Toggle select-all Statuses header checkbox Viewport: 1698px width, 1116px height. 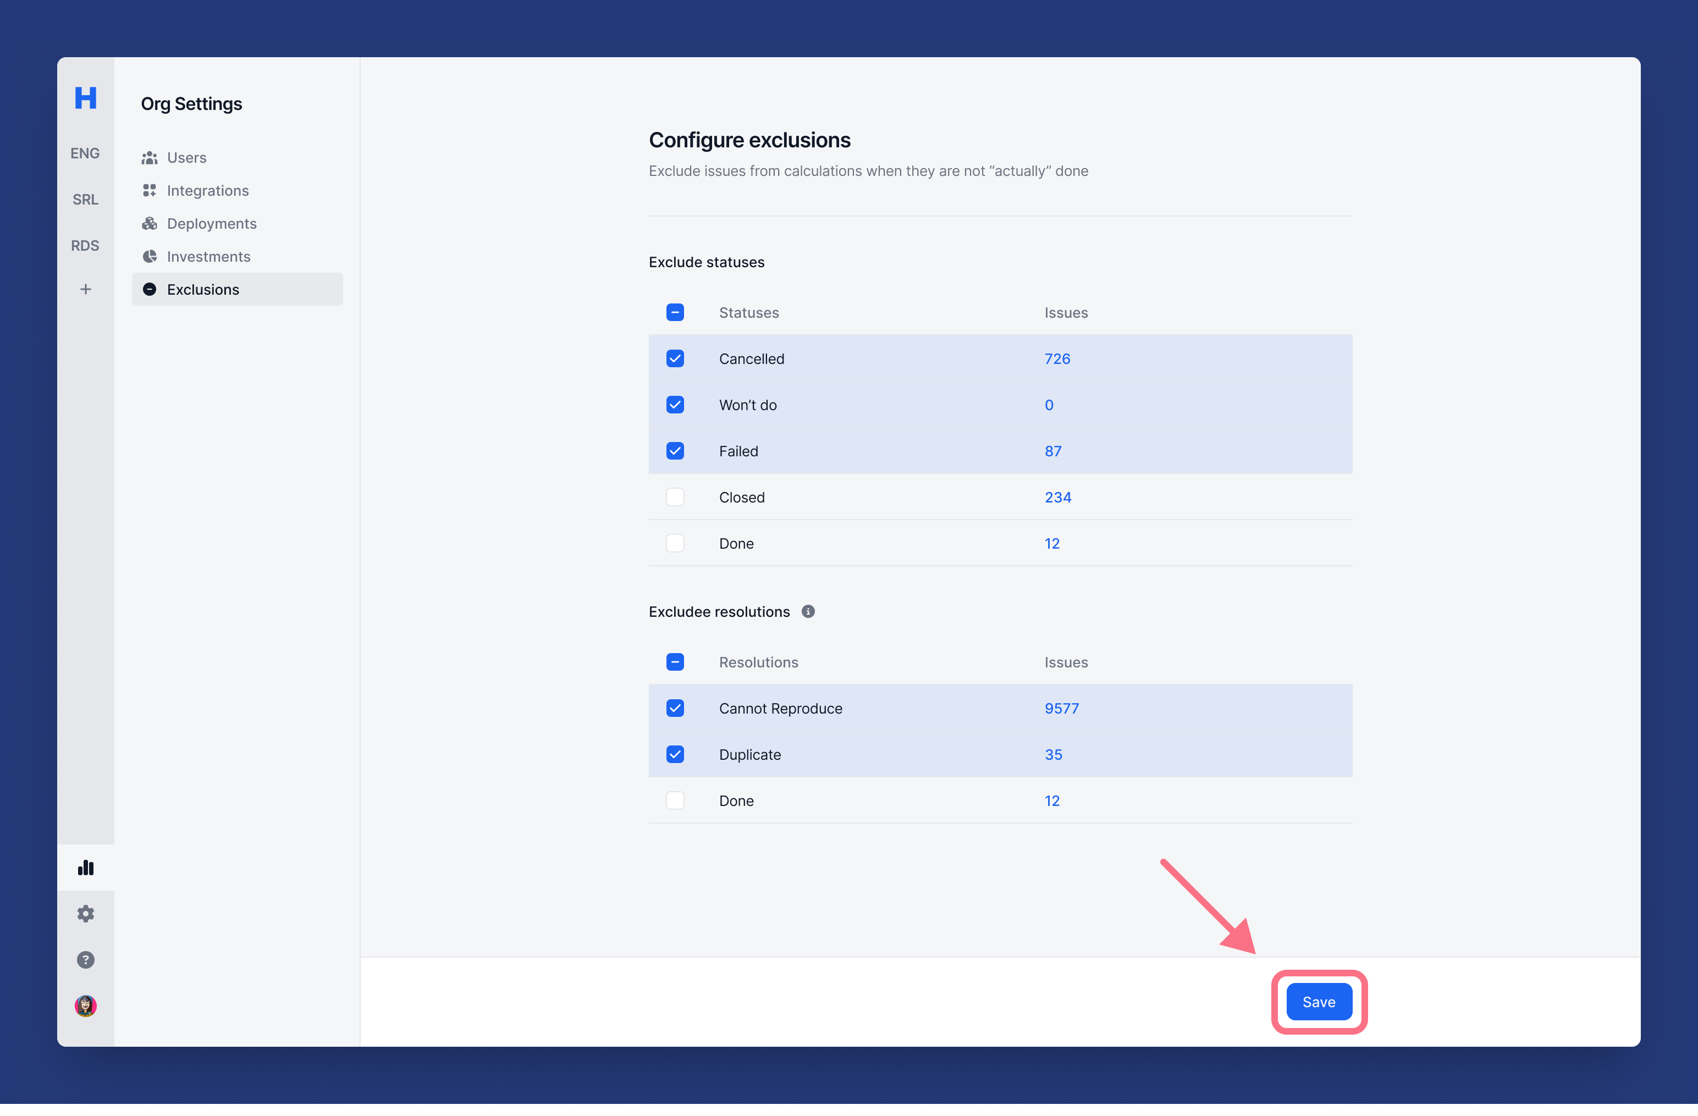(x=675, y=312)
